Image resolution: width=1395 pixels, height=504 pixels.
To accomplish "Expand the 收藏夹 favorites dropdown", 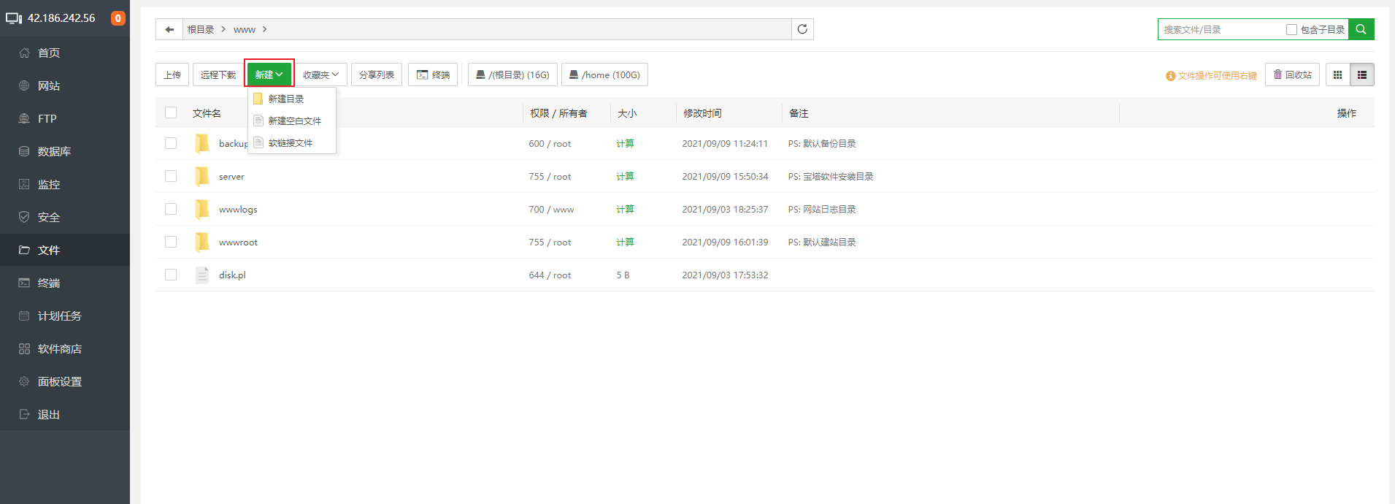I will pos(320,75).
